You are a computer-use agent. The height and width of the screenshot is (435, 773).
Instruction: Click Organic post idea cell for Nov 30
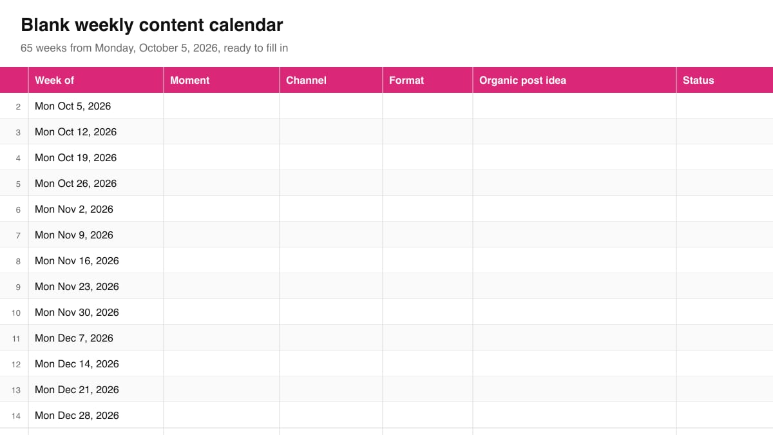pos(575,312)
